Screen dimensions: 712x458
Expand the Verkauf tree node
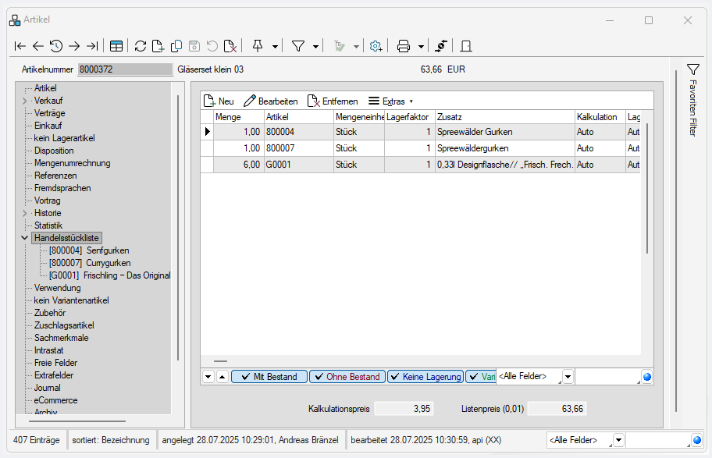click(x=24, y=101)
